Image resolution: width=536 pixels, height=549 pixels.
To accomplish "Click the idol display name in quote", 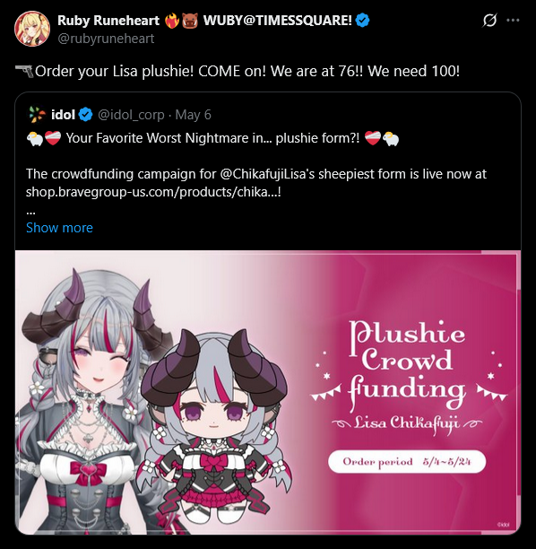I will [x=63, y=115].
